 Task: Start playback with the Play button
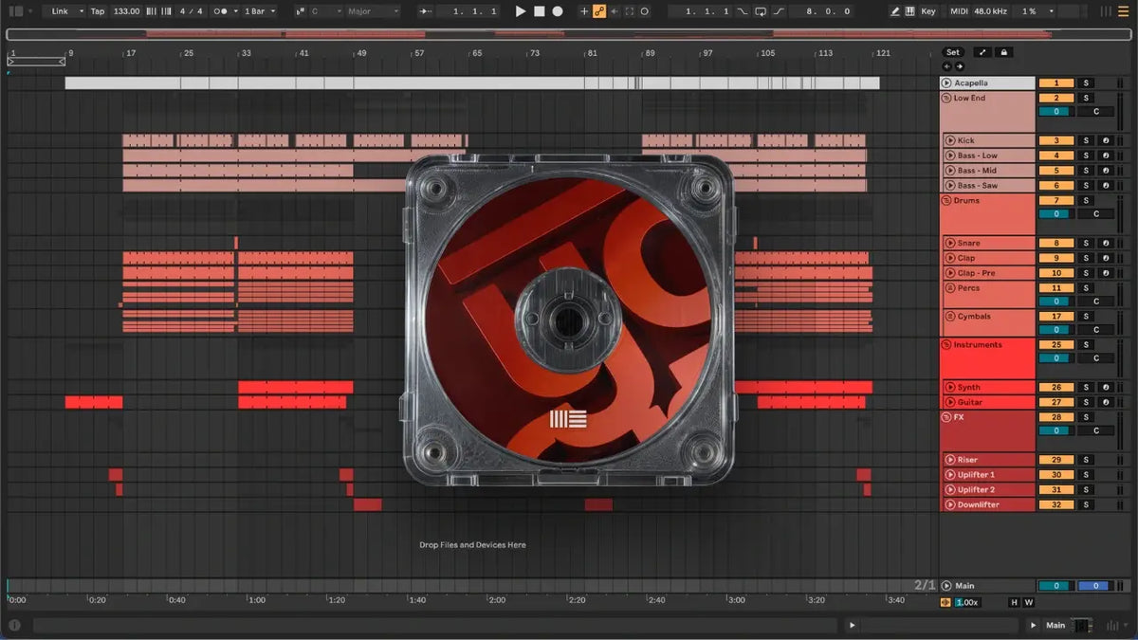point(520,11)
